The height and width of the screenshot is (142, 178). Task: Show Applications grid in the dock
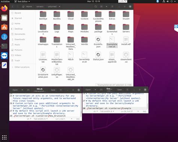(5, 137)
